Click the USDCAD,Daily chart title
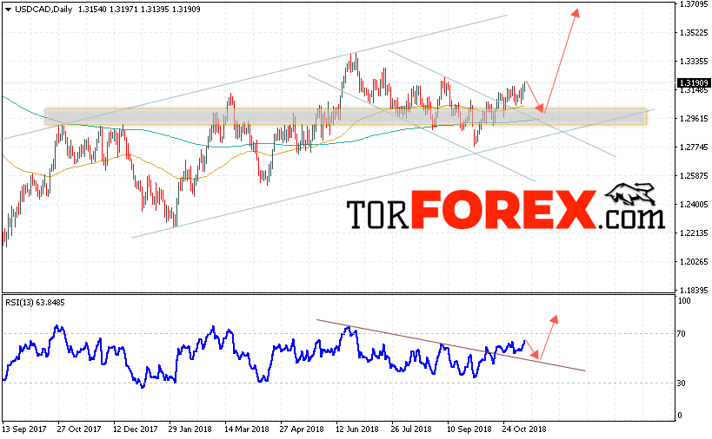Image resolution: width=712 pixels, height=439 pixels. (x=43, y=9)
